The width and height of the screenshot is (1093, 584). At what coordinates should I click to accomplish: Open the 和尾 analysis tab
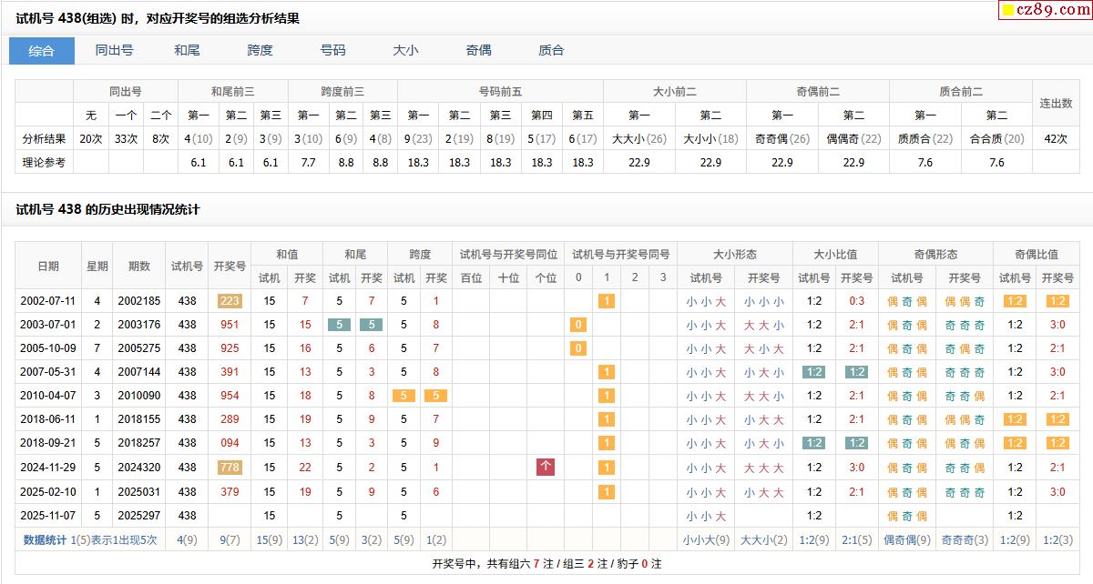pyautogui.click(x=187, y=51)
